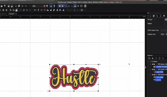Screen dimensions: 167x97
Task: Click the round clock icon beside the zoom field
Action: [47, 6]
